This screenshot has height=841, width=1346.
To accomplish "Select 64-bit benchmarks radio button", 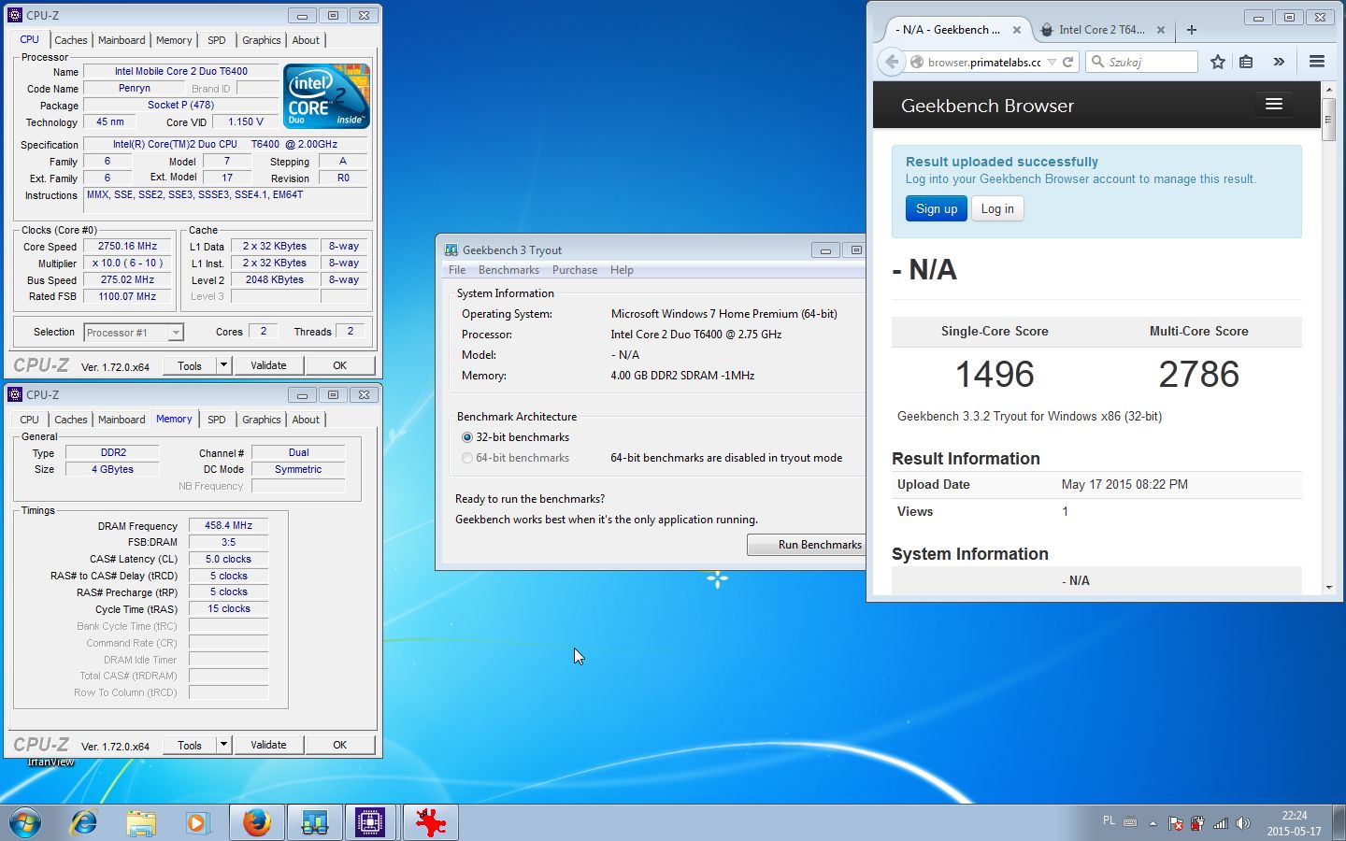I will coord(467,458).
